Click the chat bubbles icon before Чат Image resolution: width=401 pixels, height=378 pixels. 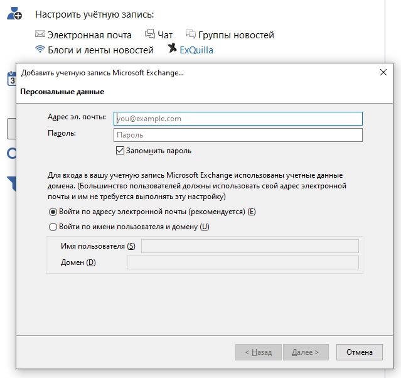150,34
